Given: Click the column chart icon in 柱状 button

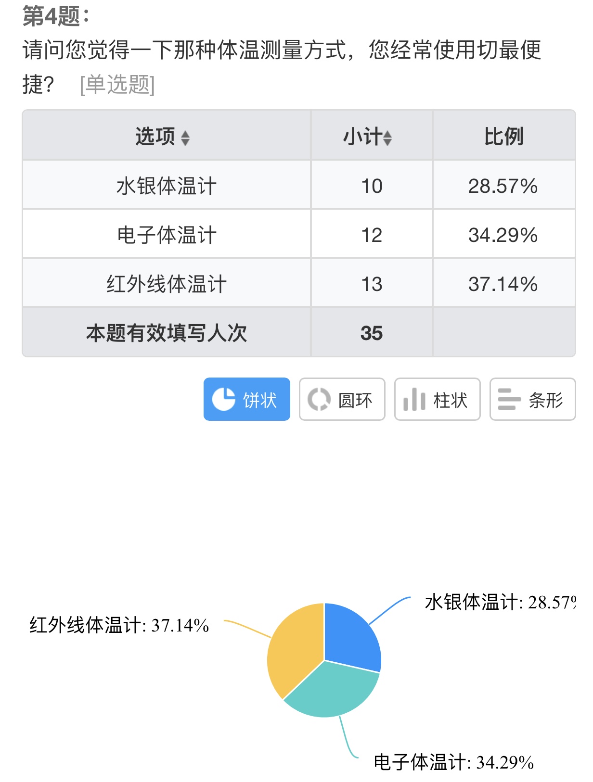Looking at the screenshot, I should point(414,399).
